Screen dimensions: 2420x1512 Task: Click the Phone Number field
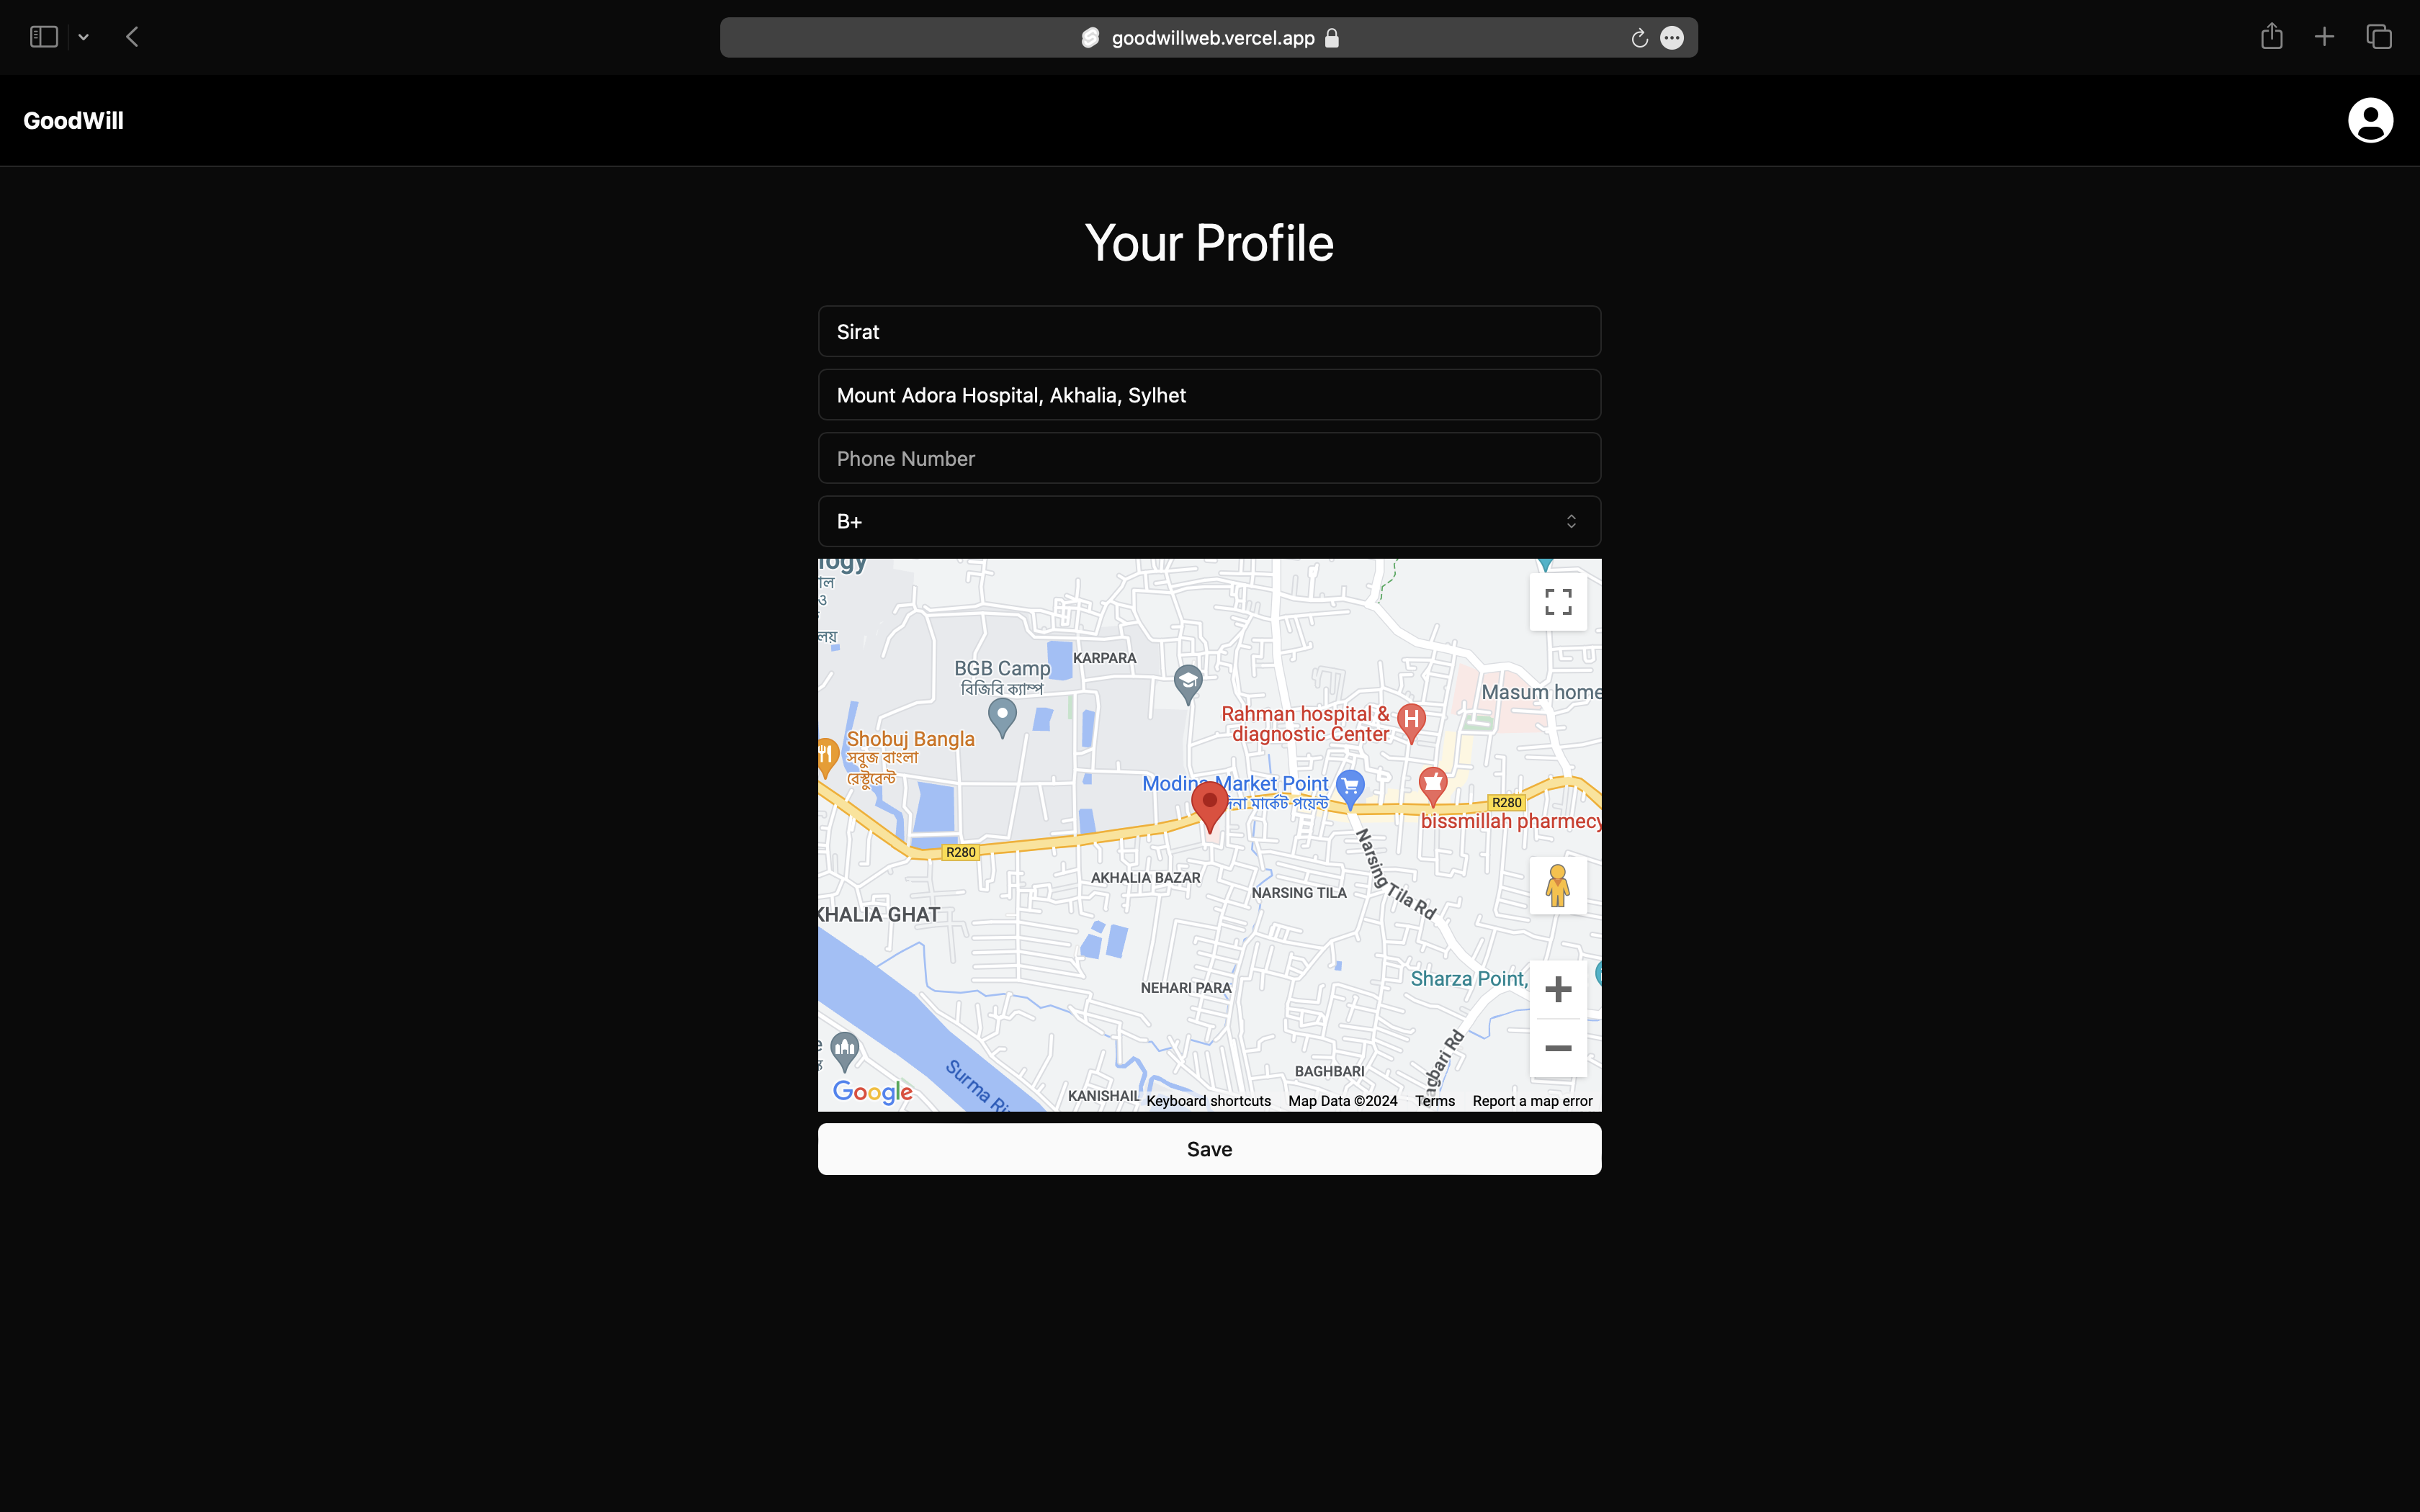(x=1209, y=458)
